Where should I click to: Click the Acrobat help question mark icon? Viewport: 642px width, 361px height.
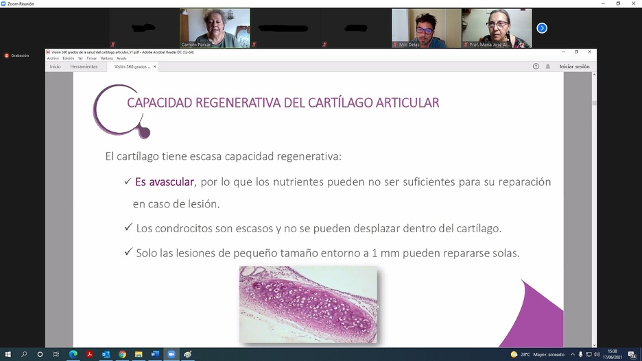536,66
